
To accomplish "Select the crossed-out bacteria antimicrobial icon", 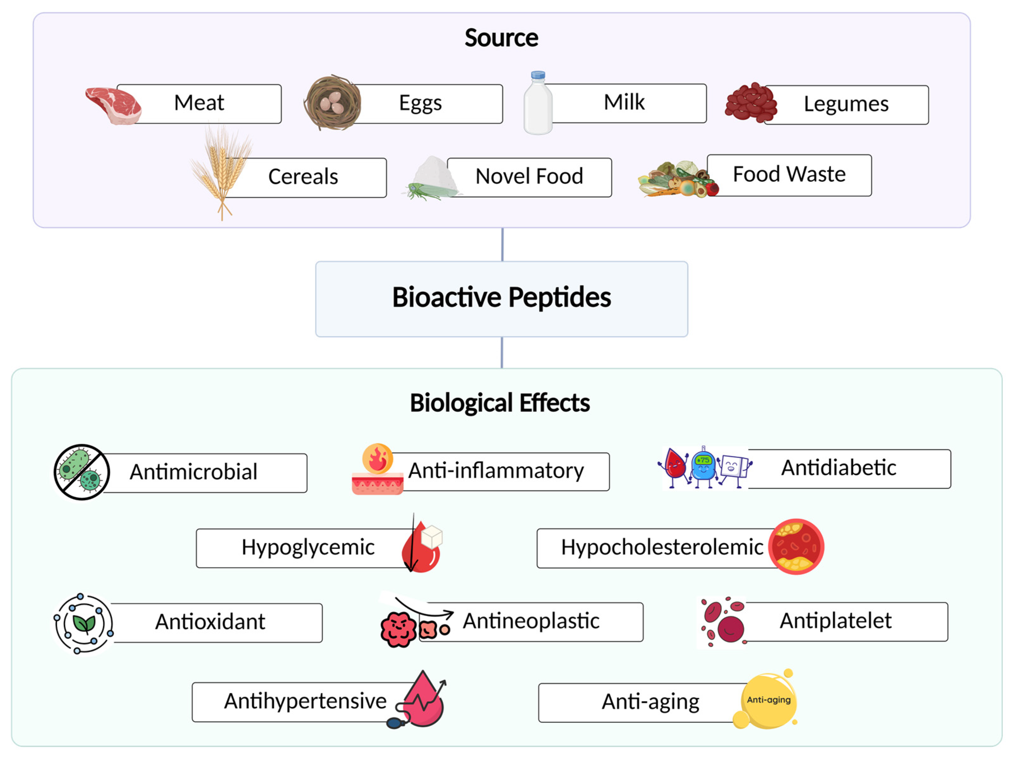I will click(82, 472).
